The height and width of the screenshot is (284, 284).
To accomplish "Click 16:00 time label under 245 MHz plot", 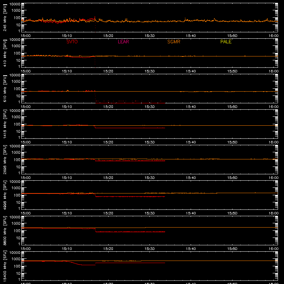I will click(x=273, y=36).
